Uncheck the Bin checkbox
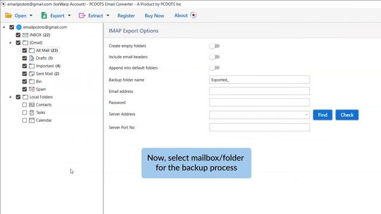Viewport: 381px width, 214px height. click(x=24, y=81)
